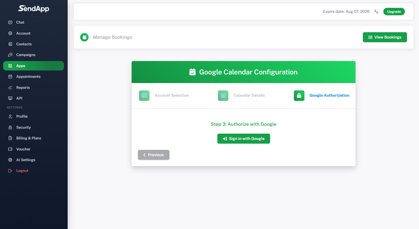Click the API monitor icon

10,98
